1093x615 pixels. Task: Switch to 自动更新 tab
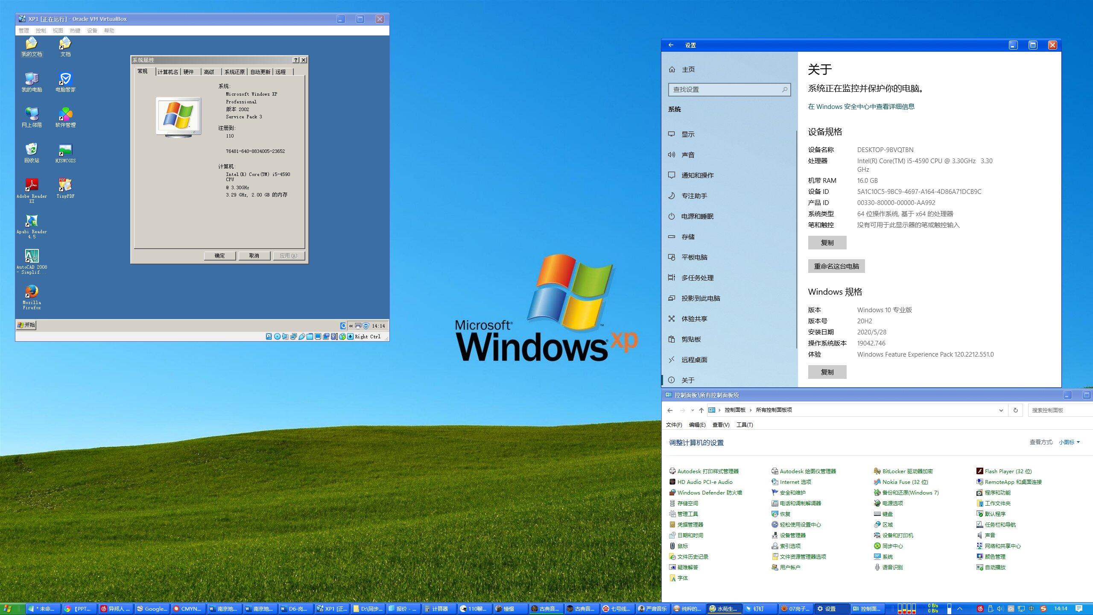pyautogui.click(x=260, y=72)
